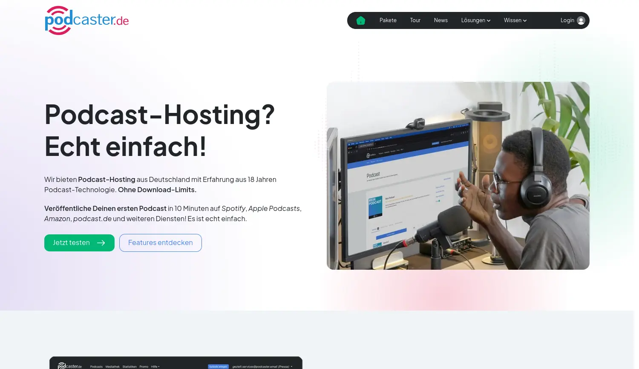
Task: Click the Login text link
Action: (567, 20)
